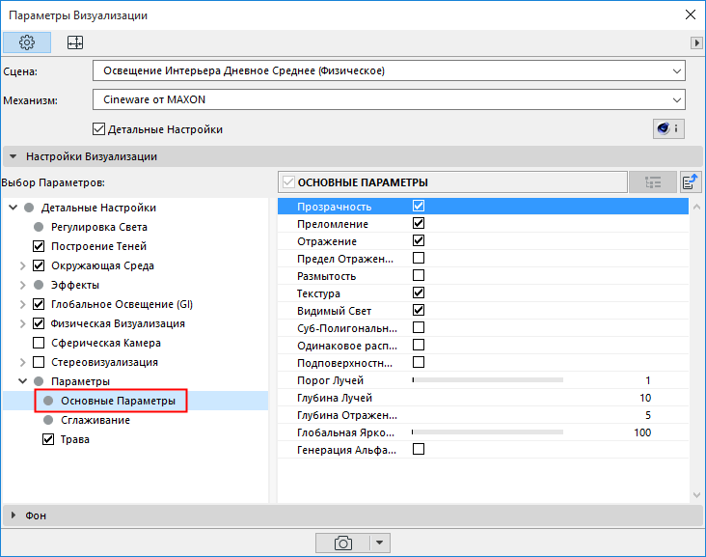The width and height of the screenshot is (706, 557).
Task: Toggle Физическая Визуализация checkbox
Action: (x=39, y=323)
